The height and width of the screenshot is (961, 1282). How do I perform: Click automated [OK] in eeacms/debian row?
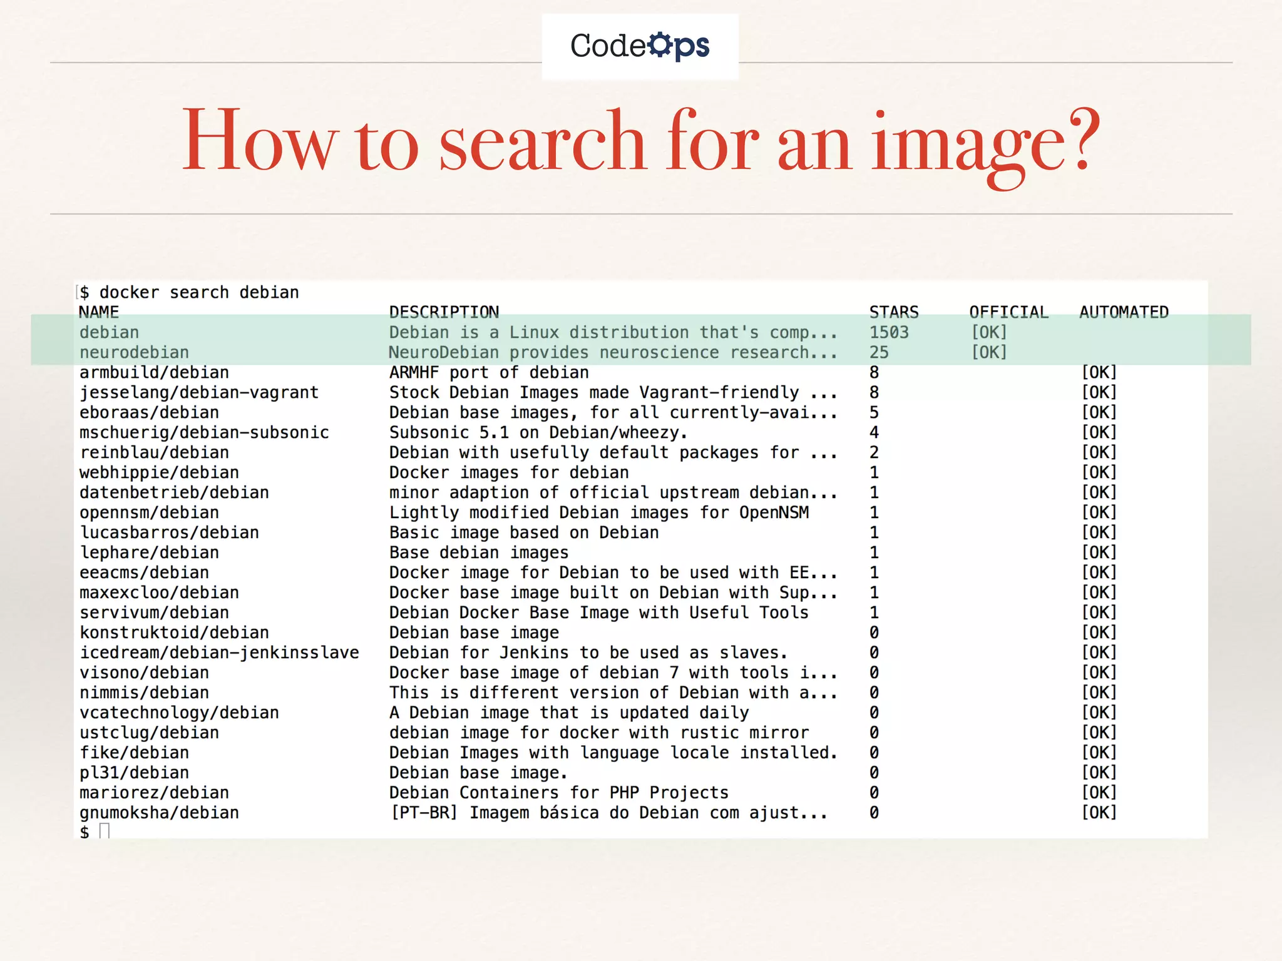(x=1099, y=572)
